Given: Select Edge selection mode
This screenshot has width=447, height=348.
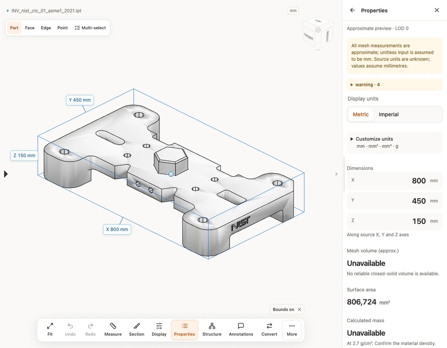Looking at the screenshot, I should click(x=46, y=28).
